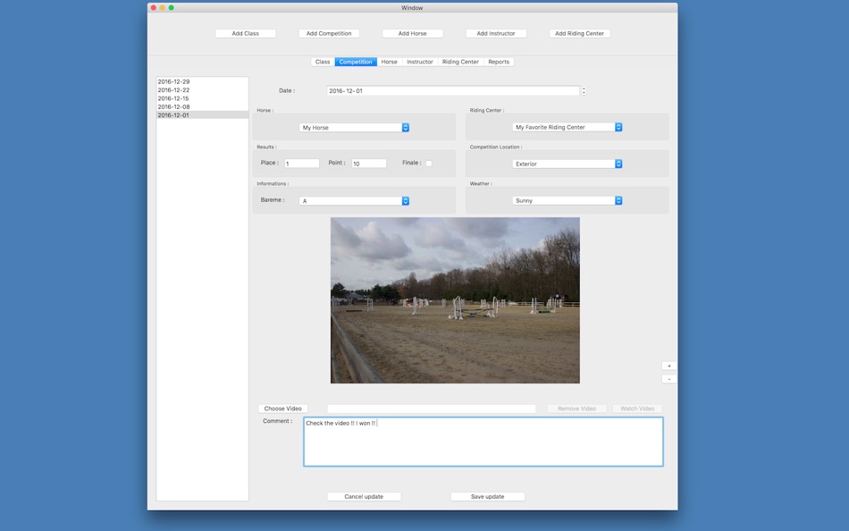Click the Add Riding Center button
The width and height of the screenshot is (849, 531).
579,34
